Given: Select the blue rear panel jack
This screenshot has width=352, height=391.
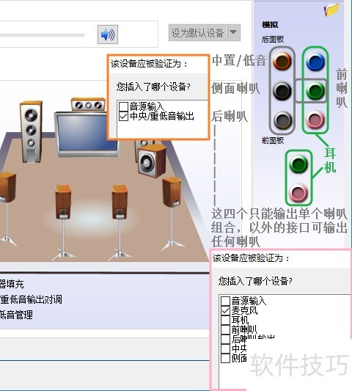Looking at the screenshot, I should click(x=315, y=62).
